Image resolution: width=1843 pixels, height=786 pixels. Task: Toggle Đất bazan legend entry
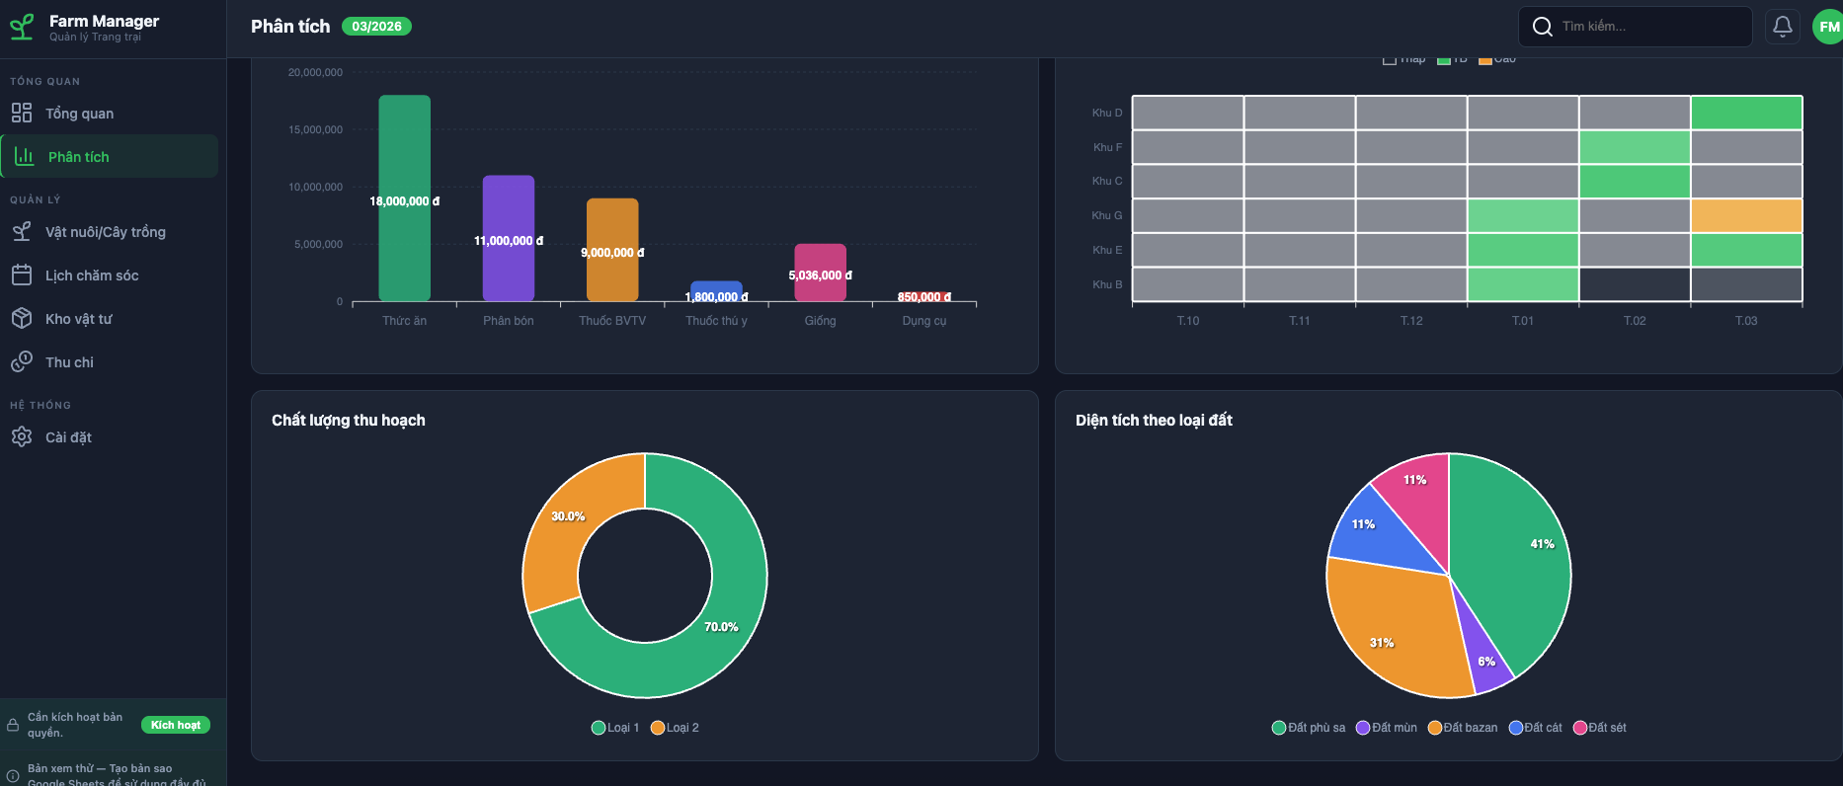click(1463, 728)
